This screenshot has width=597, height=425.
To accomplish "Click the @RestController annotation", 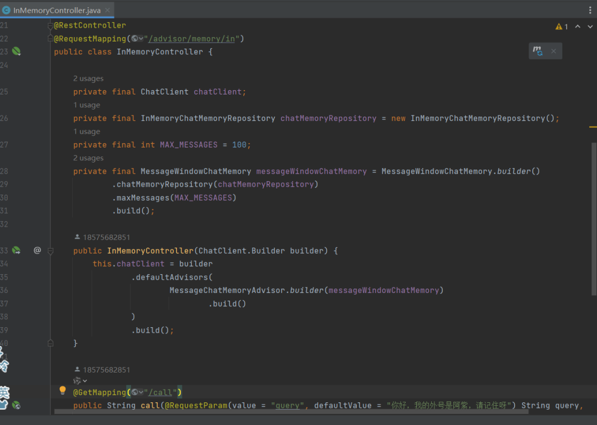I will coord(90,25).
